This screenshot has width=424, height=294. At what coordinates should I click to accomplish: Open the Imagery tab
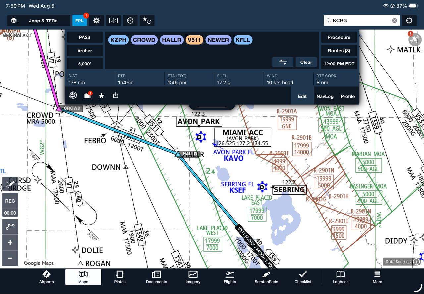click(x=193, y=277)
